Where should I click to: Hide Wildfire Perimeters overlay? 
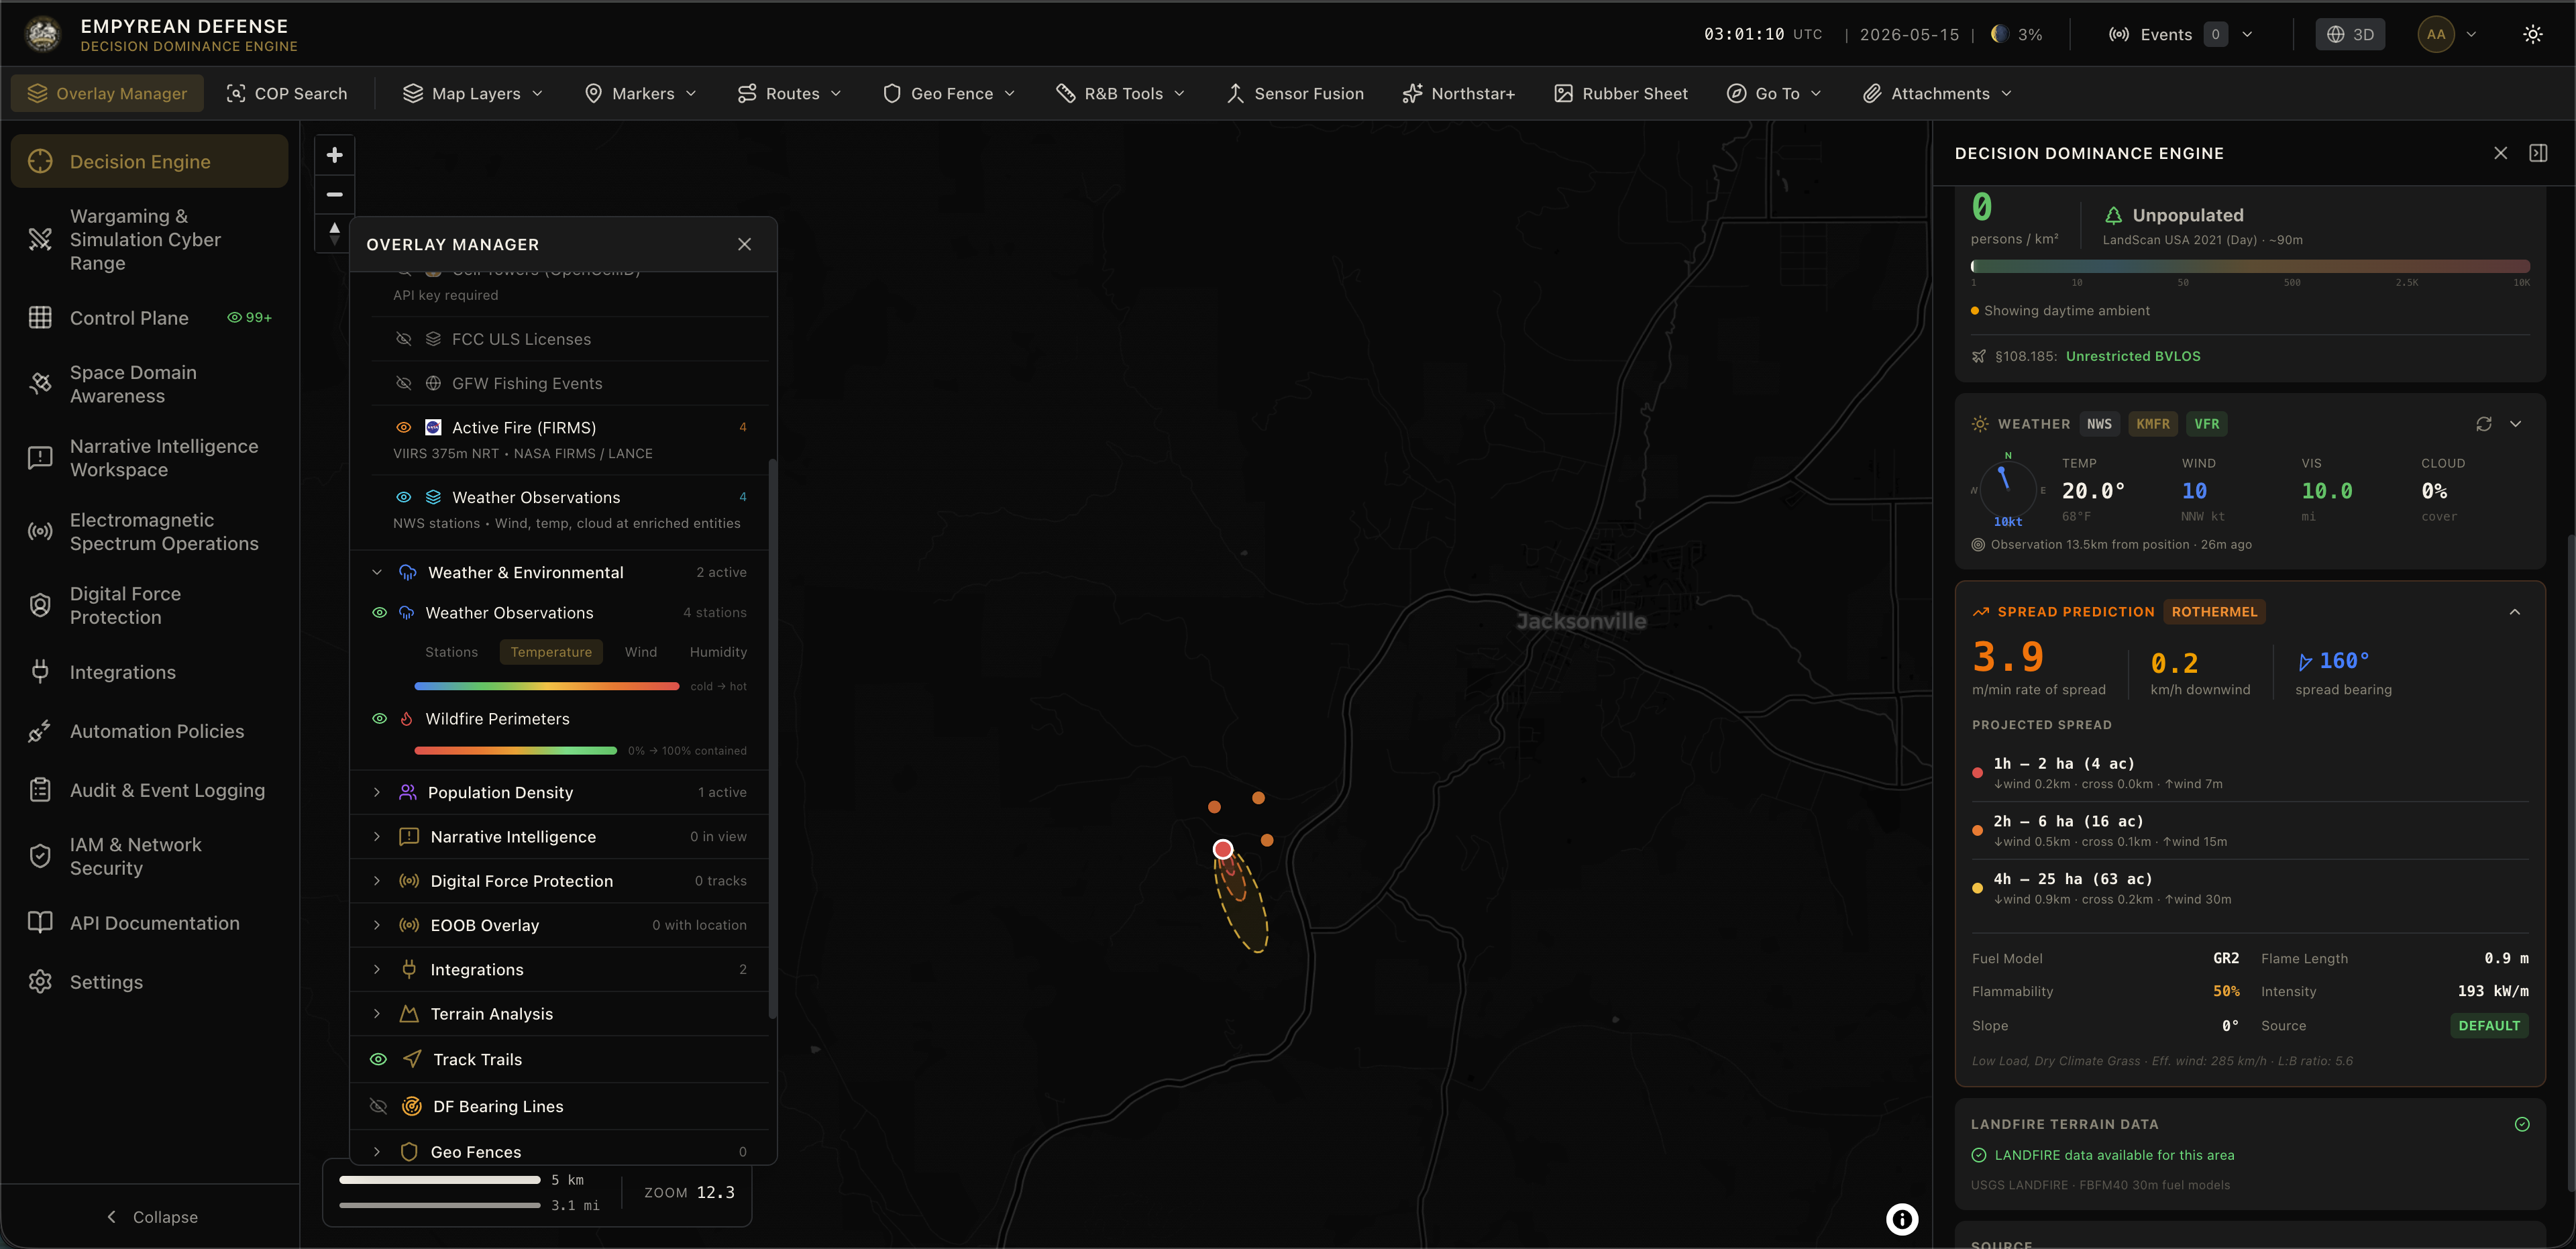(380, 719)
